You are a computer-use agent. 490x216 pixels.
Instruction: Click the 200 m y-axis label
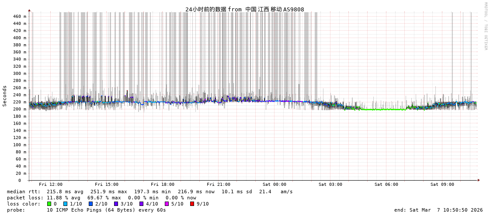coord(19,109)
